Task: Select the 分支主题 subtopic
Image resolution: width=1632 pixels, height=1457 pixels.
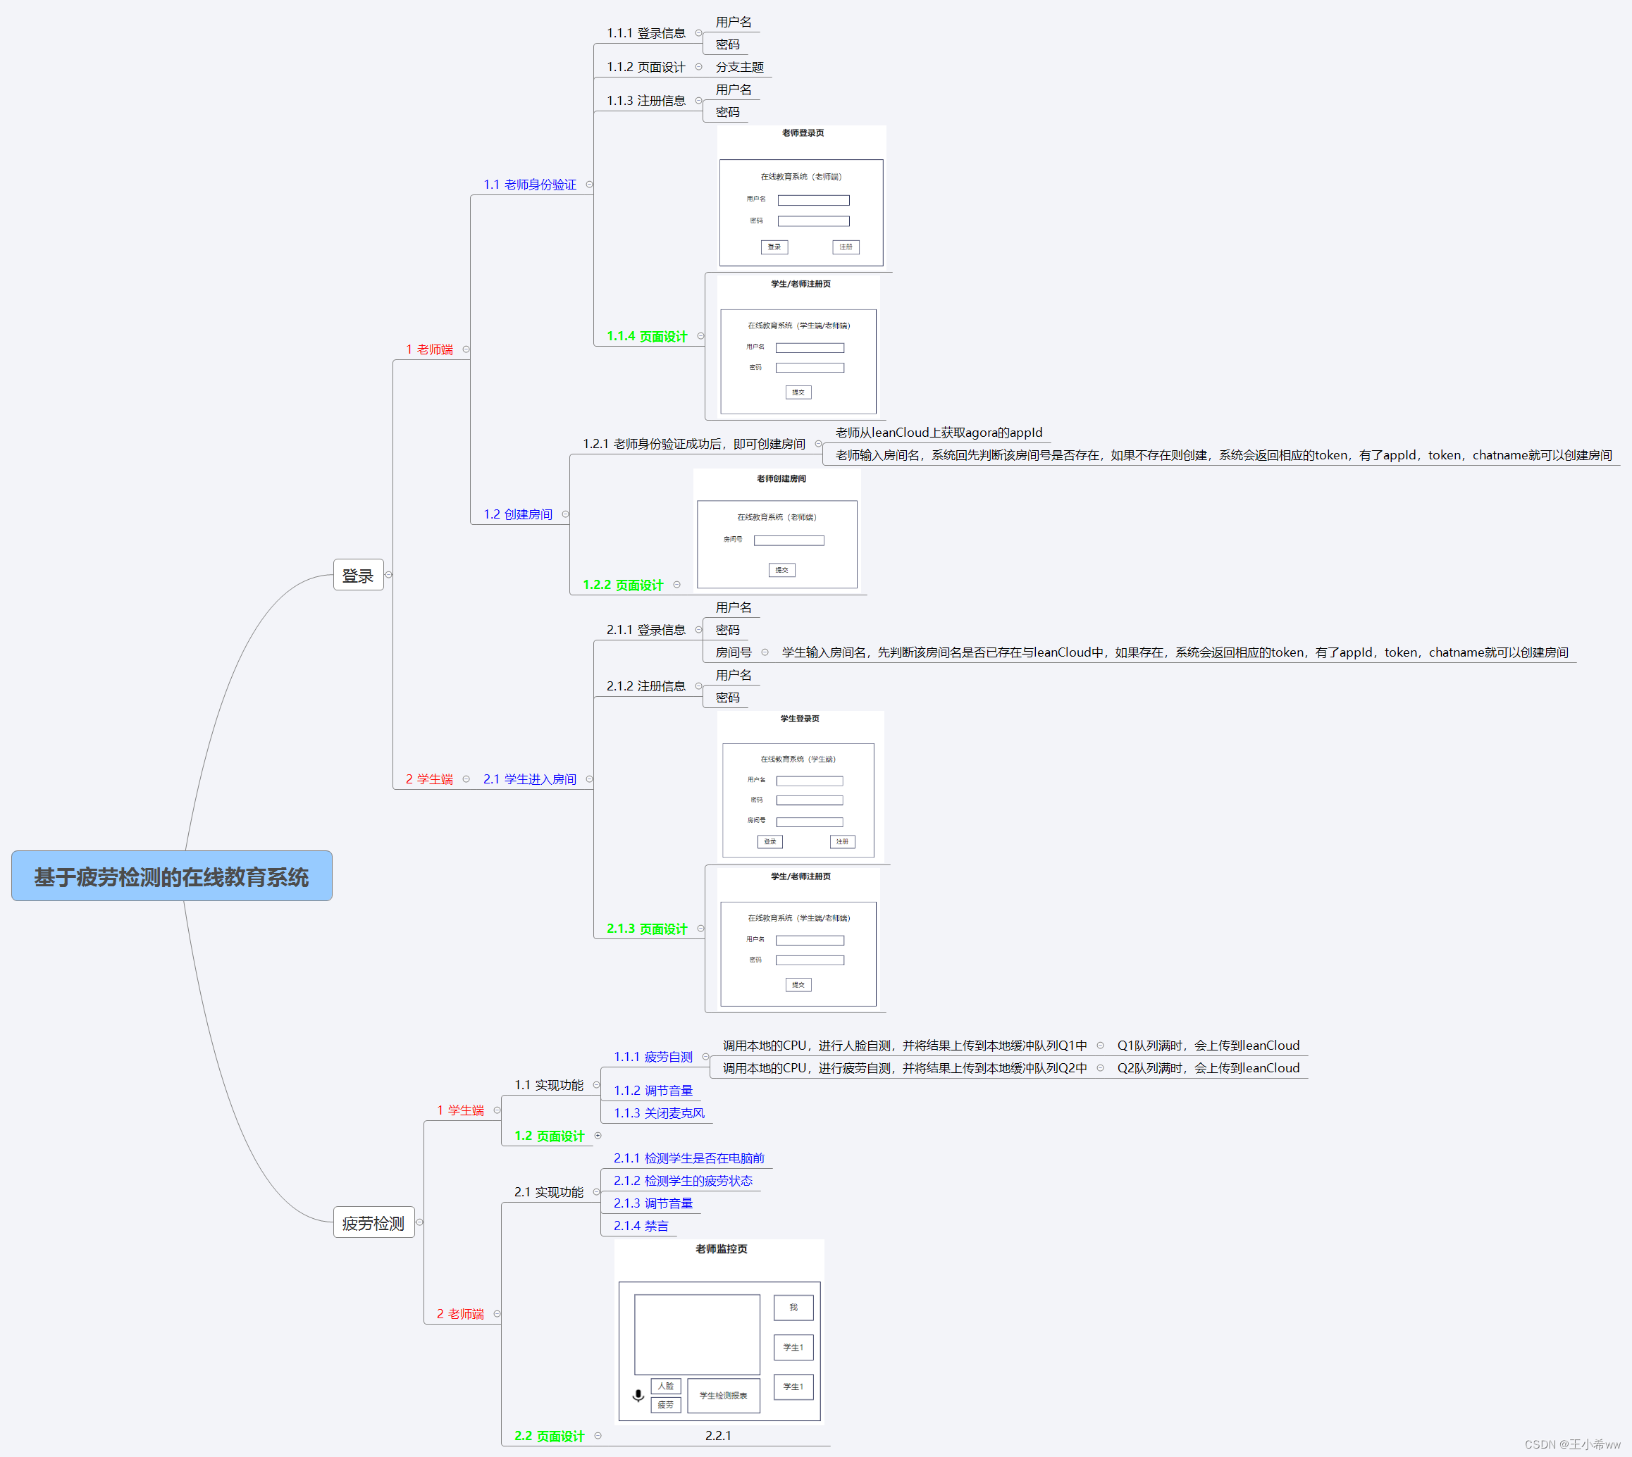Action: (x=739, y=66)
